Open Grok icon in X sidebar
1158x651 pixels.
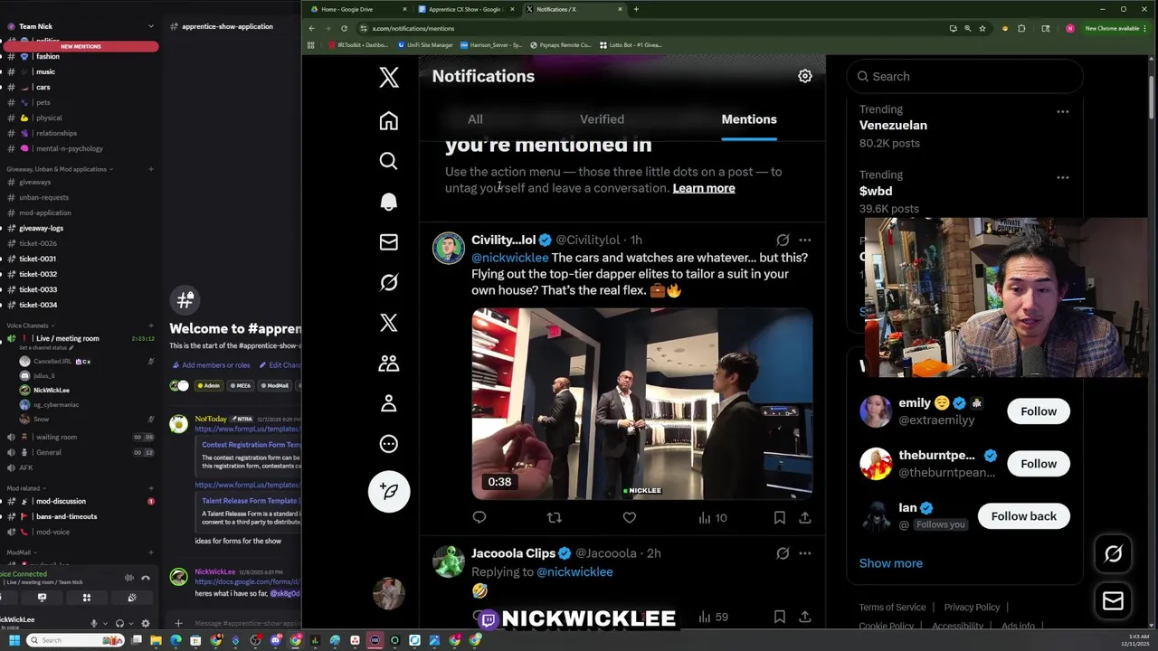tap(388, 282)
